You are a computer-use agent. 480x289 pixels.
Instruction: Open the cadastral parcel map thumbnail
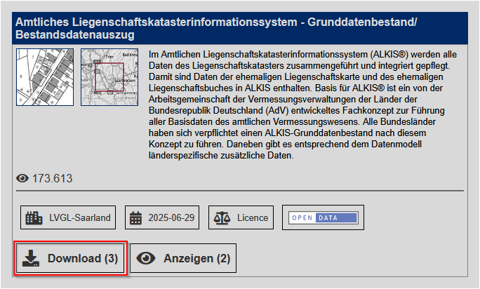[44, 77]
